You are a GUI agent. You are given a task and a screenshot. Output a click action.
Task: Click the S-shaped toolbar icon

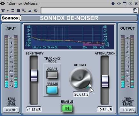tap(19, 11)
